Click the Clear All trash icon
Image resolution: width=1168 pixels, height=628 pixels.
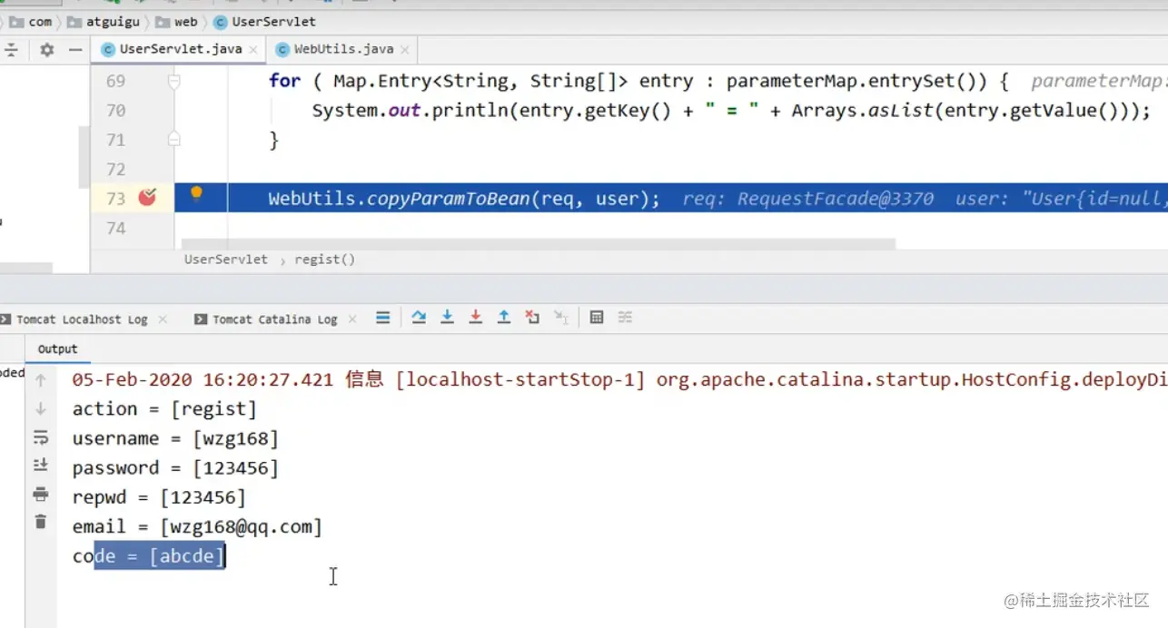point(40,522)
